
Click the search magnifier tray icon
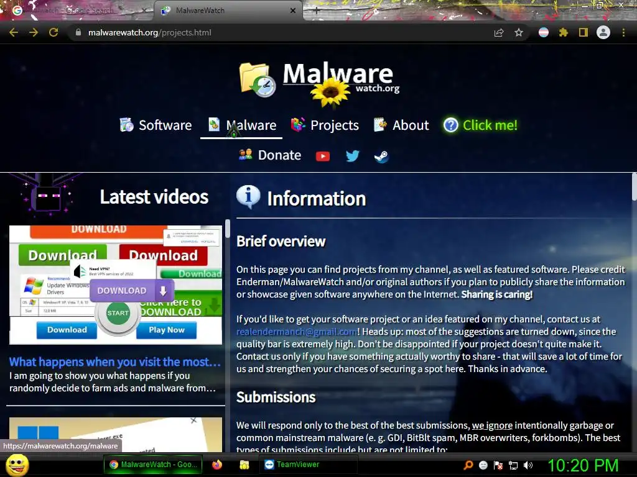(468, 465)
